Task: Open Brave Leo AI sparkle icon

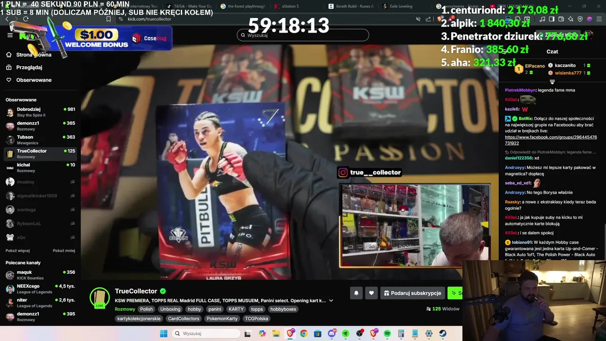Action: tap(570, 19)
